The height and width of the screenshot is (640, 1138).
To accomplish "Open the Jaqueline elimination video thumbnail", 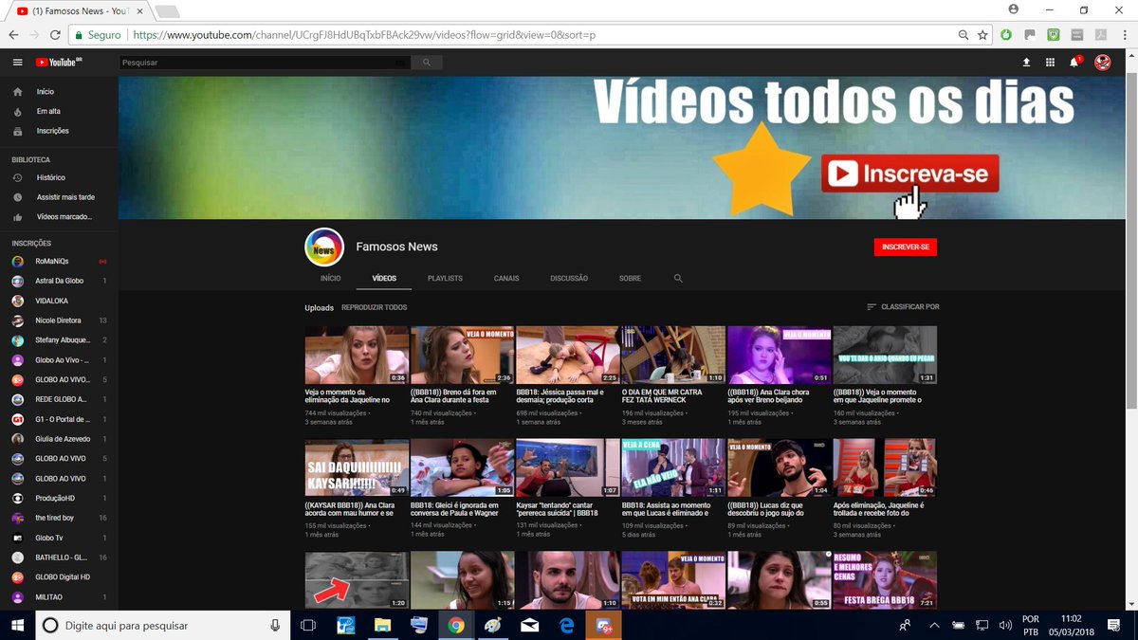I will [357, 355].
